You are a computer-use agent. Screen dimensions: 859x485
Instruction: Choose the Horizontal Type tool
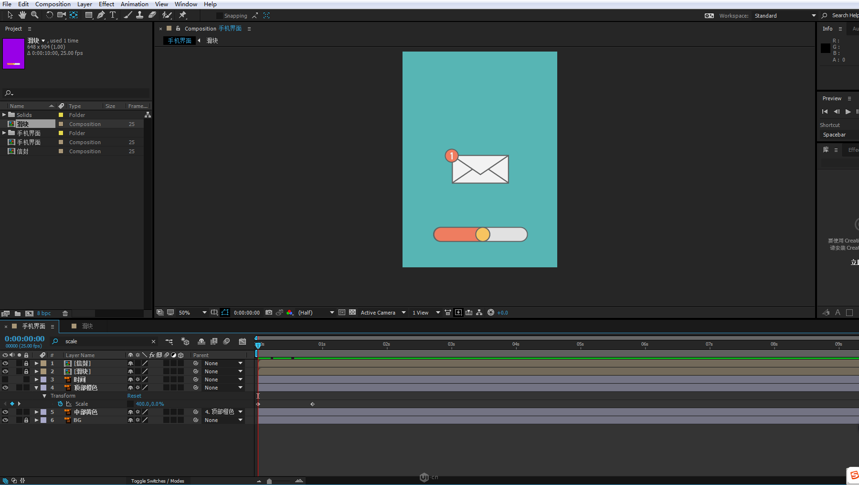coord(113,15)
